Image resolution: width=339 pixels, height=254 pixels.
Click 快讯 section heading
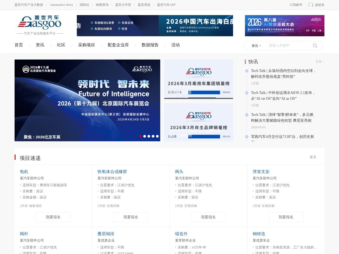coord(253,62)
